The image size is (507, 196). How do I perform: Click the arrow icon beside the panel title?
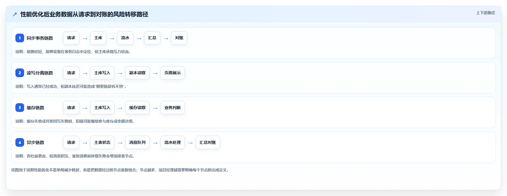(15, 14)
